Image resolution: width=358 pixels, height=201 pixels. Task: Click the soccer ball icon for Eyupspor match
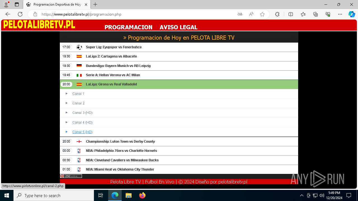[79, 47]
